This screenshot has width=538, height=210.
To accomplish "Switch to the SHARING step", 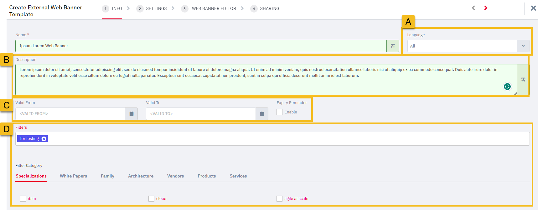I will point(270,9).
